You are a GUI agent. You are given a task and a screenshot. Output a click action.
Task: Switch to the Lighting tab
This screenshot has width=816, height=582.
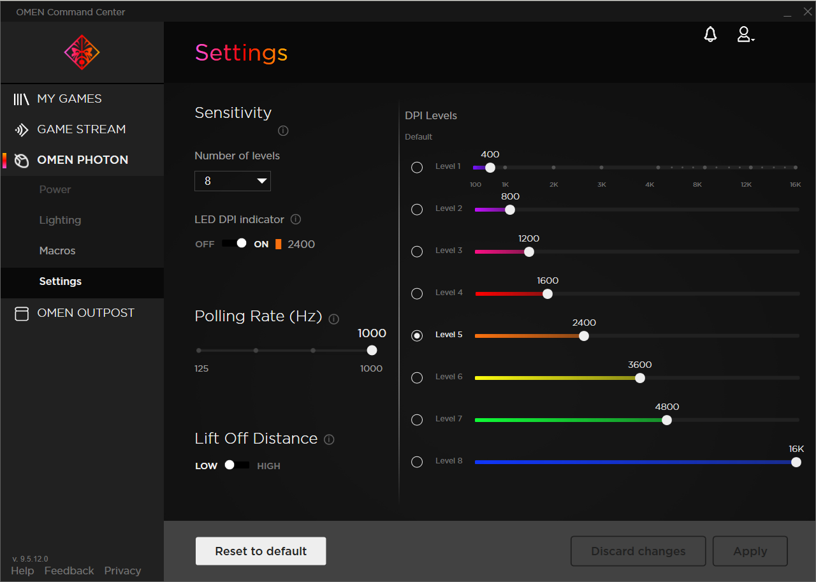(x=60, y=220)
